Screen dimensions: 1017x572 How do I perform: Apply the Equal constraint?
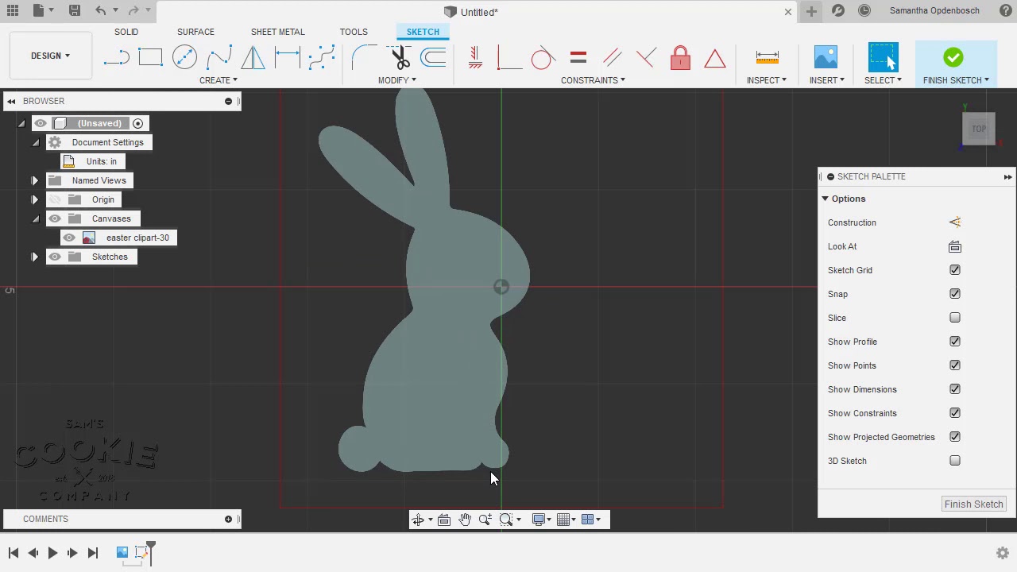click(578, 57)
